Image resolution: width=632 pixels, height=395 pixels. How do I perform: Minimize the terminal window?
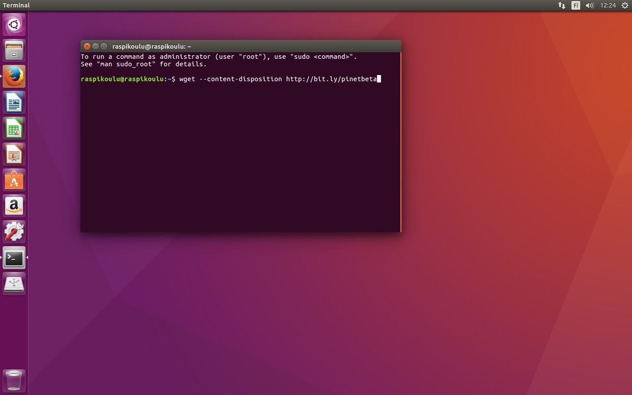tap(95, 46)
